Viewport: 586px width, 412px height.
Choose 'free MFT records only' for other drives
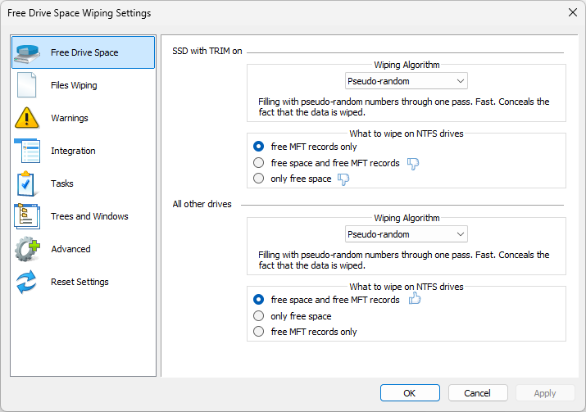259,332
